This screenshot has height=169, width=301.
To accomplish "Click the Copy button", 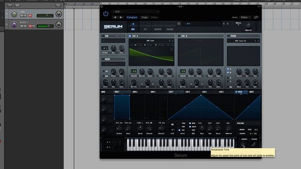I will coord(144,17).
